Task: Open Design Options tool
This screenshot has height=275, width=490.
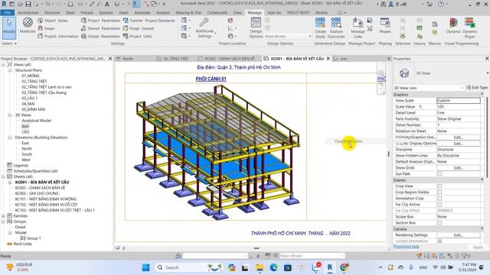Action: click(x=256, y=27)
